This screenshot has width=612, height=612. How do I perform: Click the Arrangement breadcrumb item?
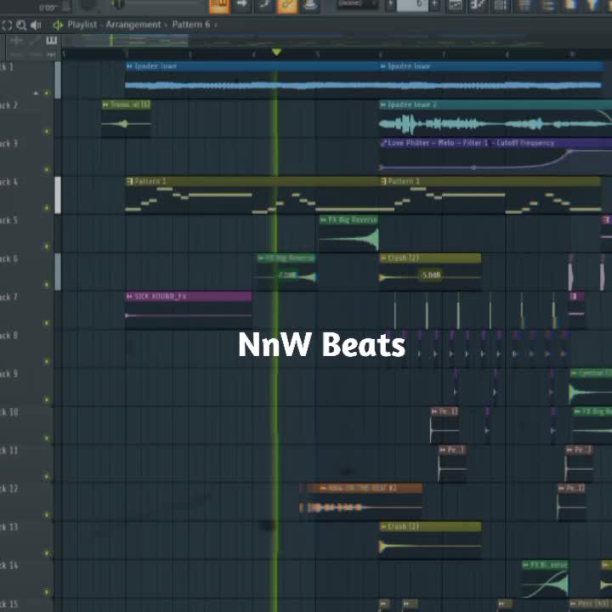[x=133, y=25]
